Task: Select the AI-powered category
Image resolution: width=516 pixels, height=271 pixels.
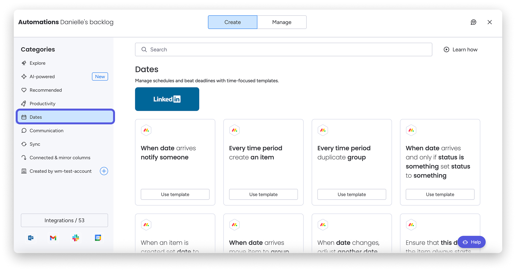Action: point(42,77)
